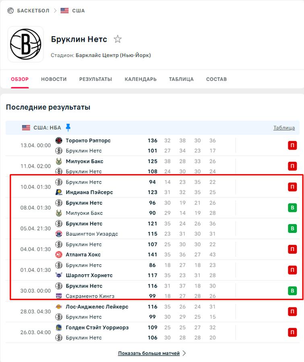Click team name Голден Стэйт Уорриорз
The width and height of the screenshot is (304, 362).
(x=97, y=327)
